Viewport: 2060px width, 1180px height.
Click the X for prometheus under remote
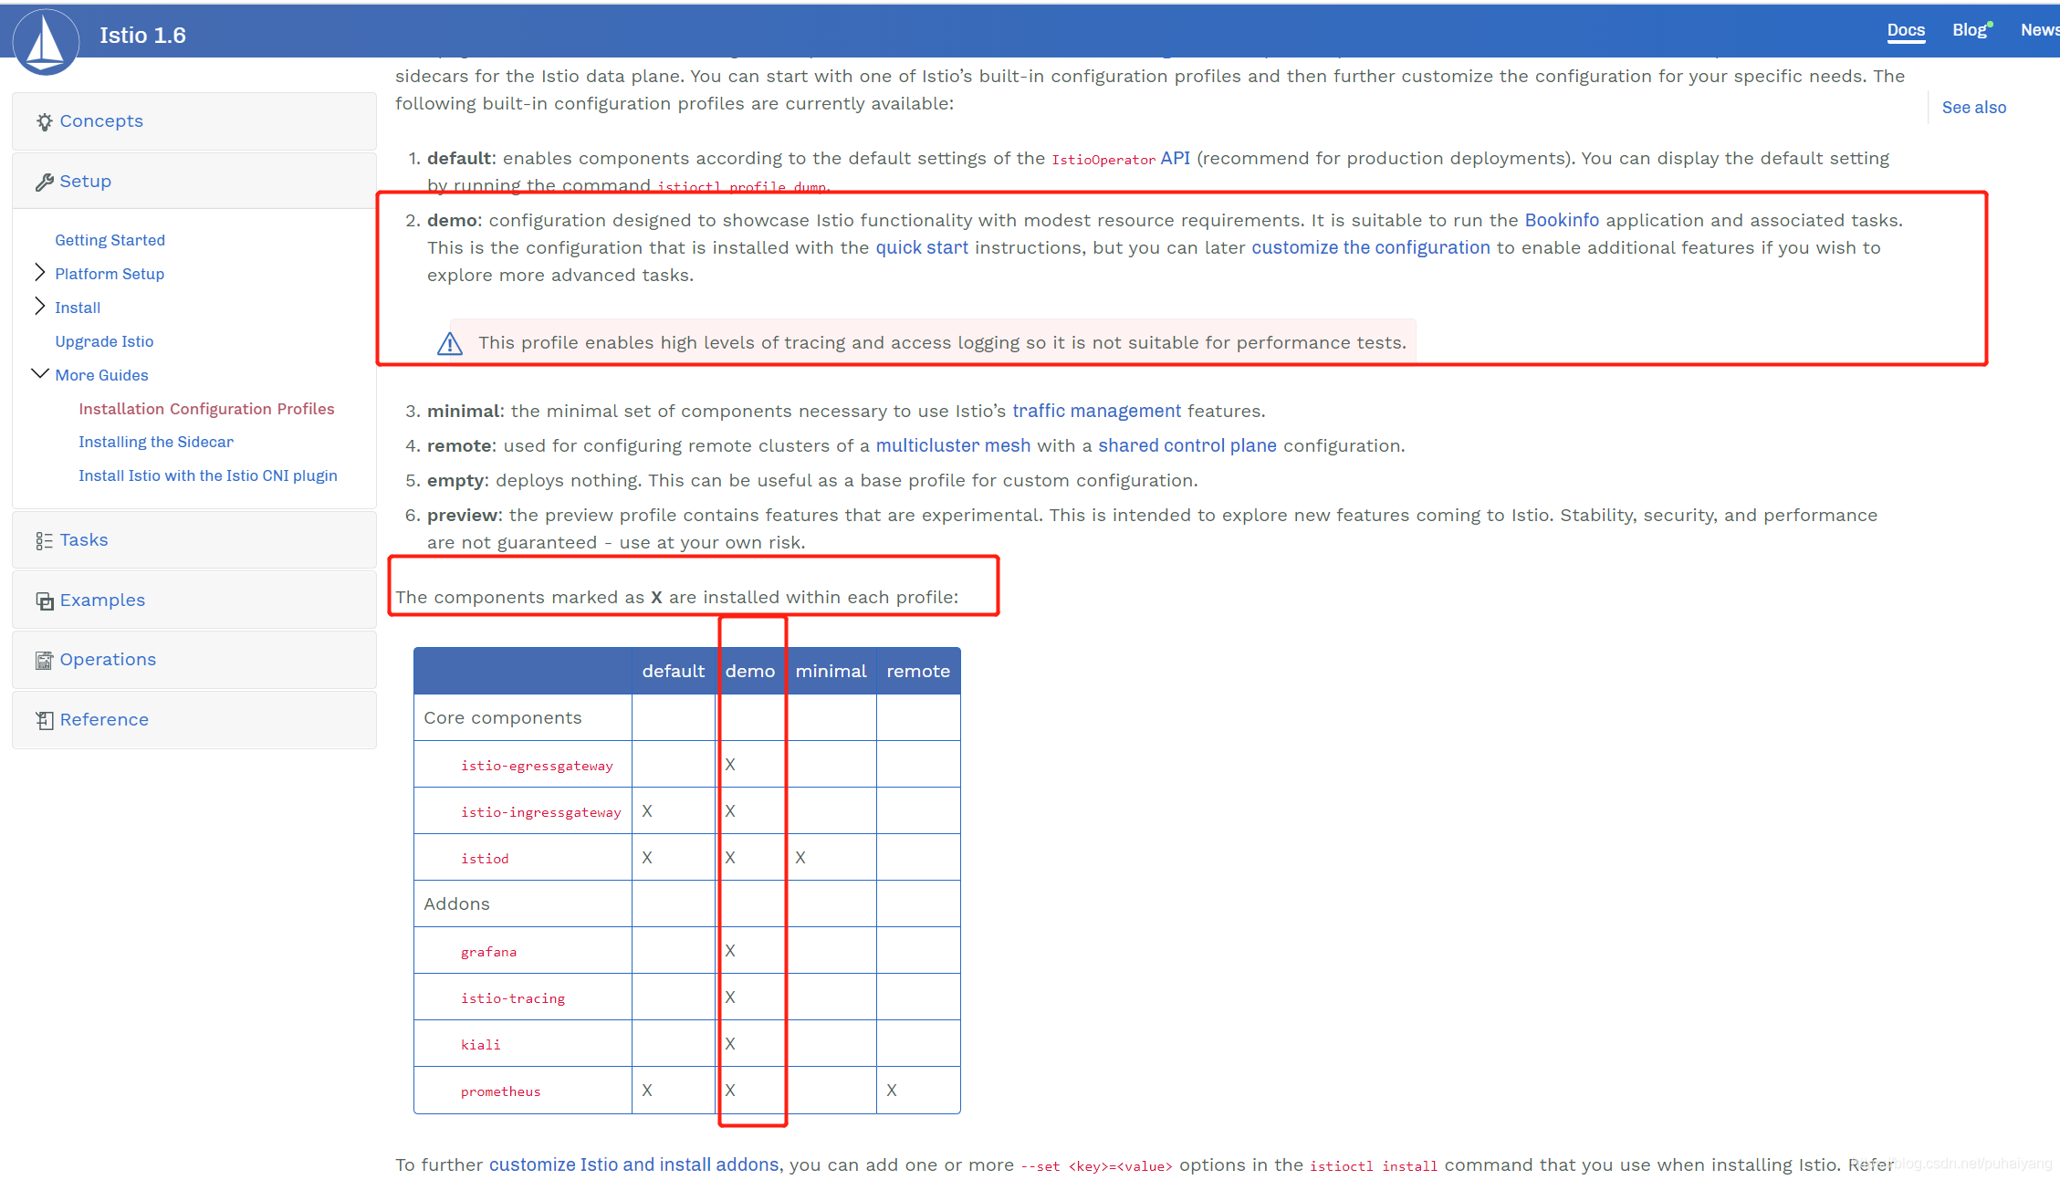tap(892, 1091)
